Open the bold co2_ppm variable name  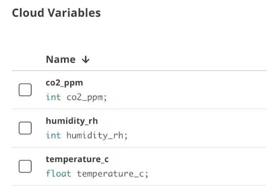click(x=64, y=83)
